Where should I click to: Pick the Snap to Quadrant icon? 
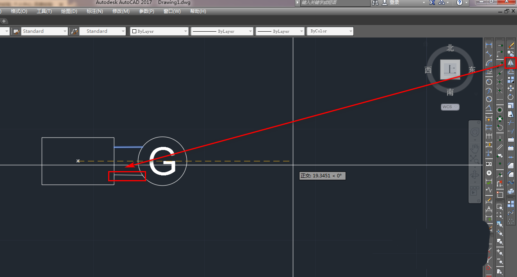tap(499, 118)
